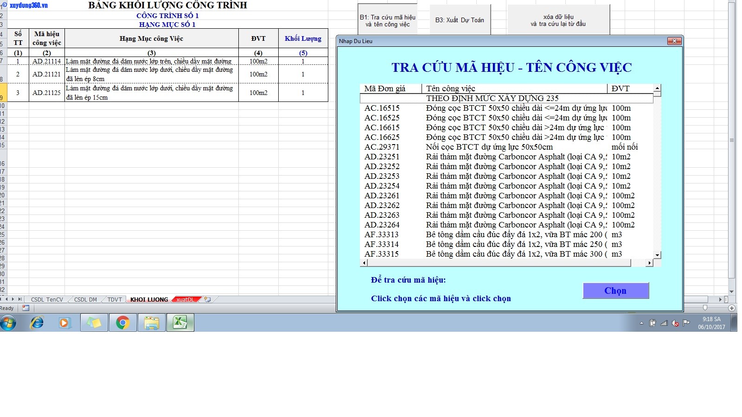The width and height of the screenshot is (742, 417).
Task: Click the Sticky Notes taskbar icon
Action: 94,323
